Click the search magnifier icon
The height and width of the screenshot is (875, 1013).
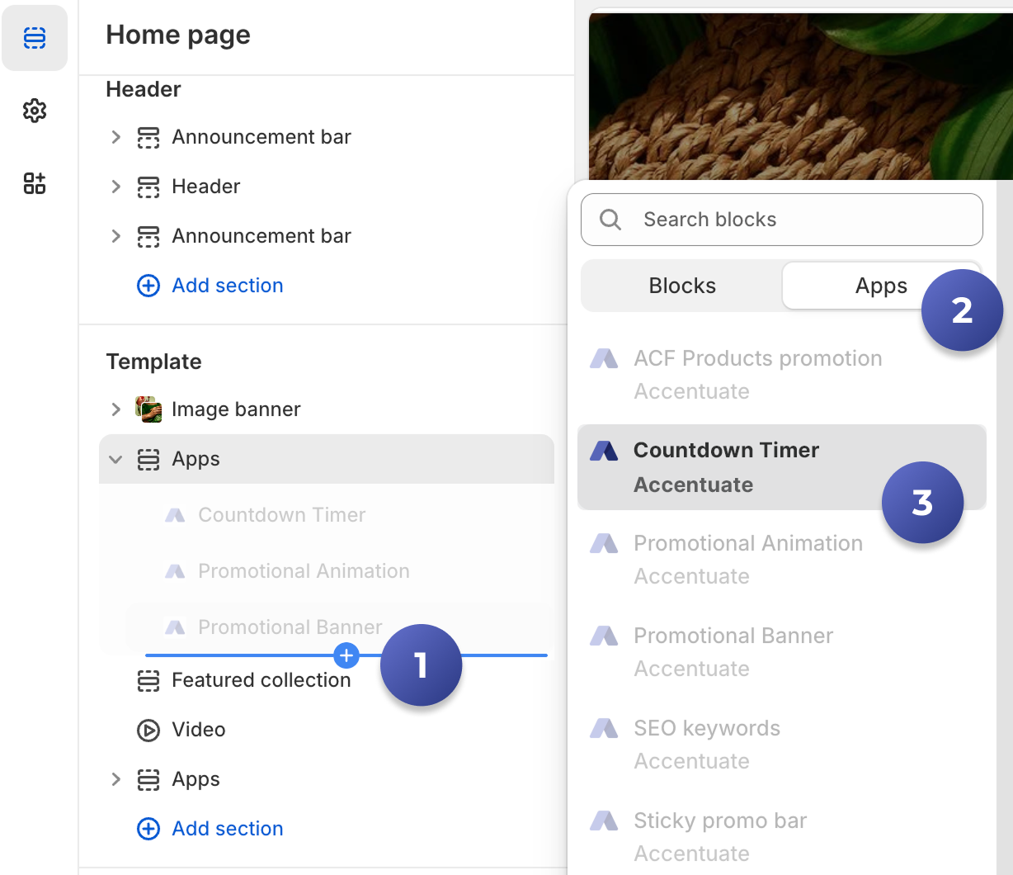(610, 220)
